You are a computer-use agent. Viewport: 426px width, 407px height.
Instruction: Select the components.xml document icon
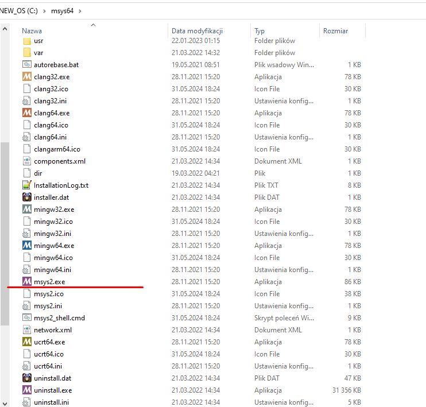(27, 161)
